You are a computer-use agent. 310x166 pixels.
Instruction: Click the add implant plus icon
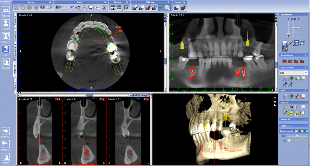[x=285, y=107]
